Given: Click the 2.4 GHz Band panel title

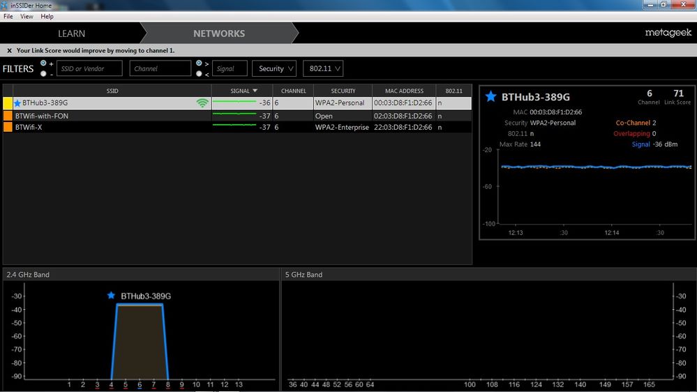Looking at the screenshot, I should pos(28,275).
